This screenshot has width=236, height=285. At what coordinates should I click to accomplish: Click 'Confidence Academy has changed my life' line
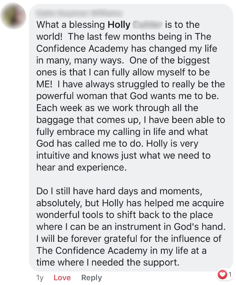(127, 48)
